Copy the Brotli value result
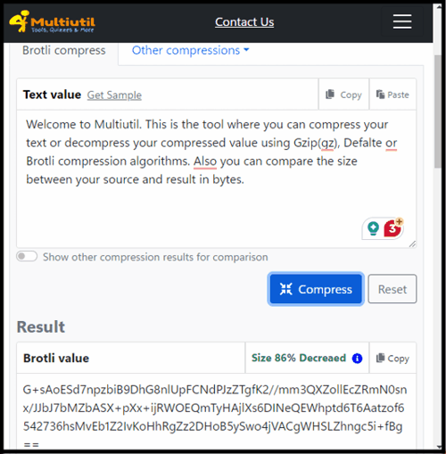The width and height of the screenshot is (446, 454). tap(392, 358)
